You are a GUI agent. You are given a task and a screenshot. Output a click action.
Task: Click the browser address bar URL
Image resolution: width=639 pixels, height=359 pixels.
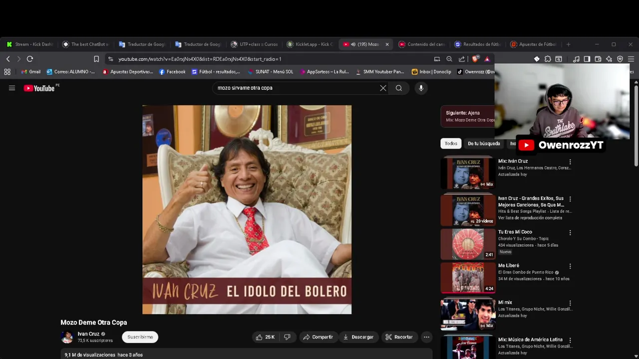click(x=200, y=59)
